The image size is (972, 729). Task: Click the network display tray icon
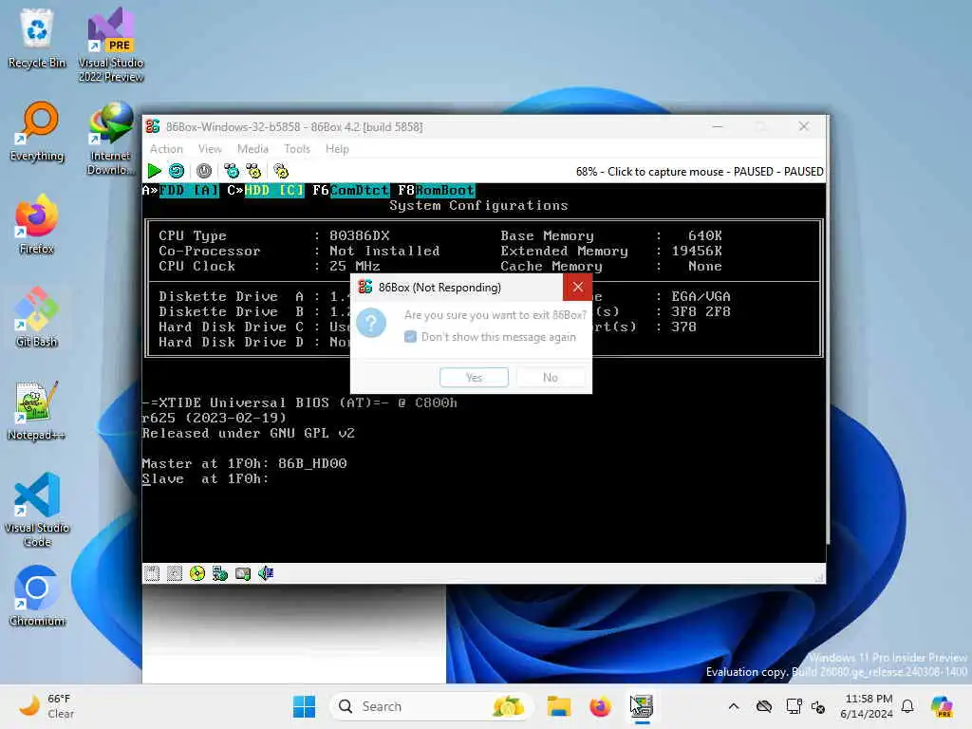794,706
